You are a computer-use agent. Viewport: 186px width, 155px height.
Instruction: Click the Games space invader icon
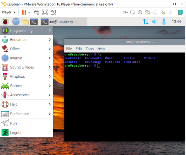click(5, 86)
